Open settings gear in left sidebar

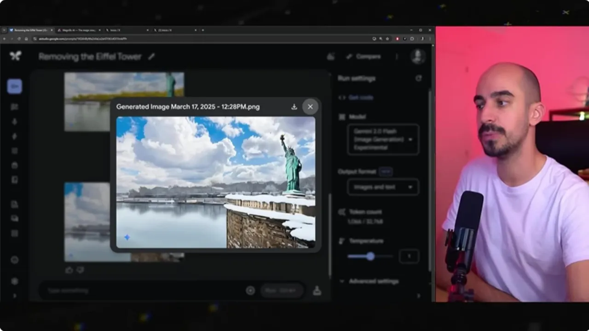click(x=15, y=281)
